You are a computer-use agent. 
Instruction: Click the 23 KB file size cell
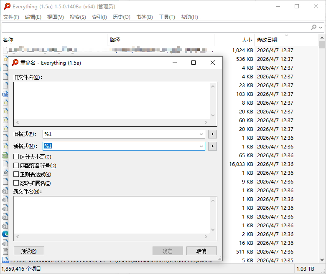click(246, 85)
